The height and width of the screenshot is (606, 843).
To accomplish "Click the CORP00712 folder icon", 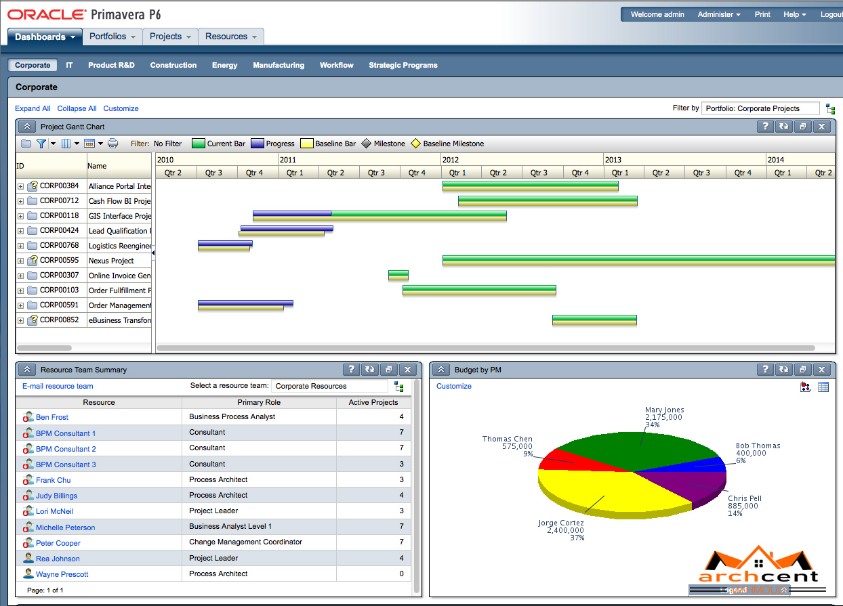I will [33, 201].
